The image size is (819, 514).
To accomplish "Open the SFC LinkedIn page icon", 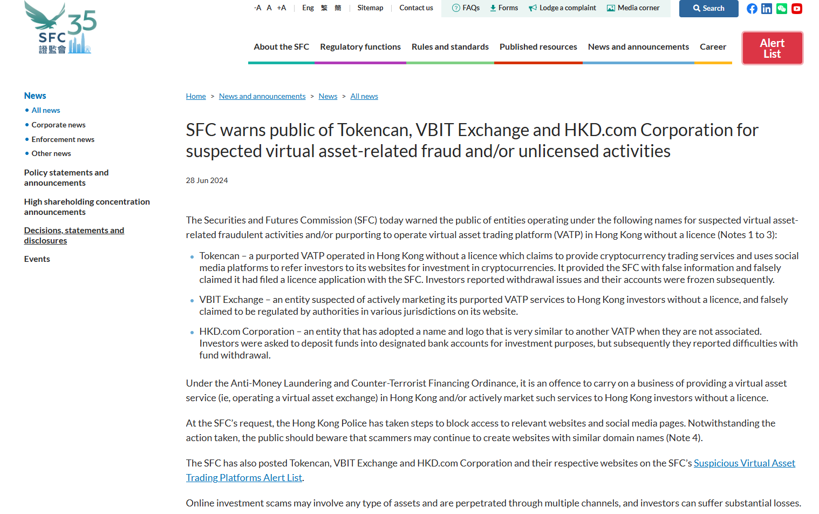I will click(x=767, y=9).
